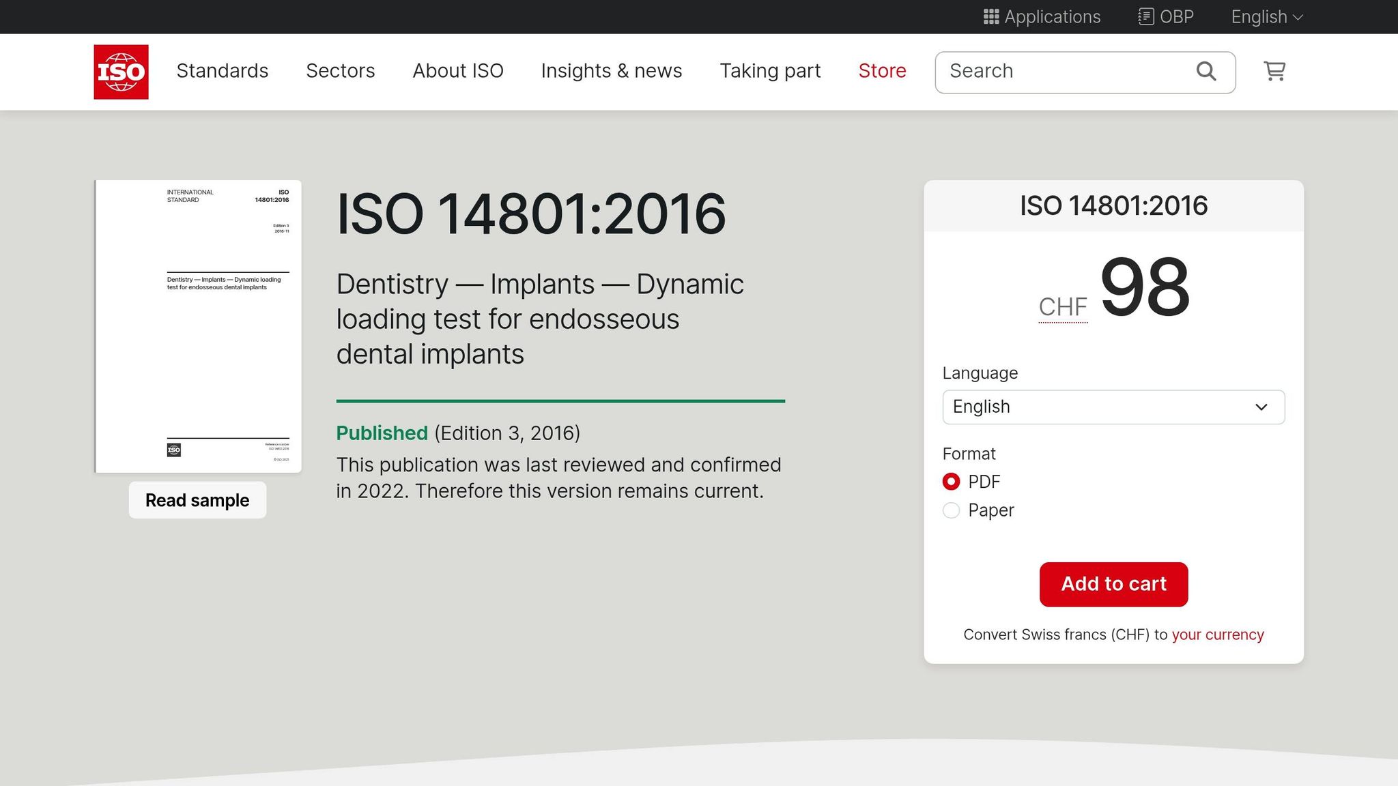Open the Applications grid menu
1398x786 pixels.
1040,16
